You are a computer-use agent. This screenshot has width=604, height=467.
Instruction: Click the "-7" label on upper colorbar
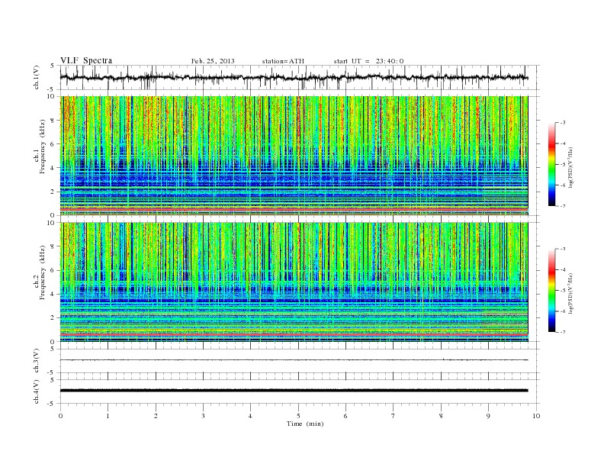click(563, 206)
